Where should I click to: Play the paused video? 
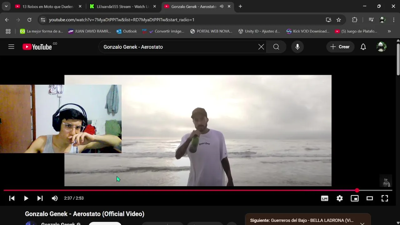click(x=26, y=198)
